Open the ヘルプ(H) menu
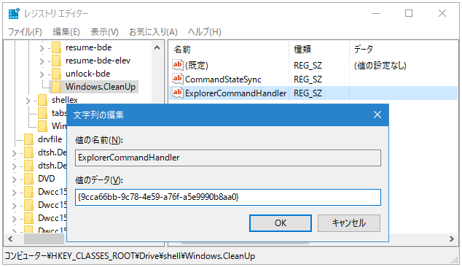The image size is (462, 267). [205, 32]
